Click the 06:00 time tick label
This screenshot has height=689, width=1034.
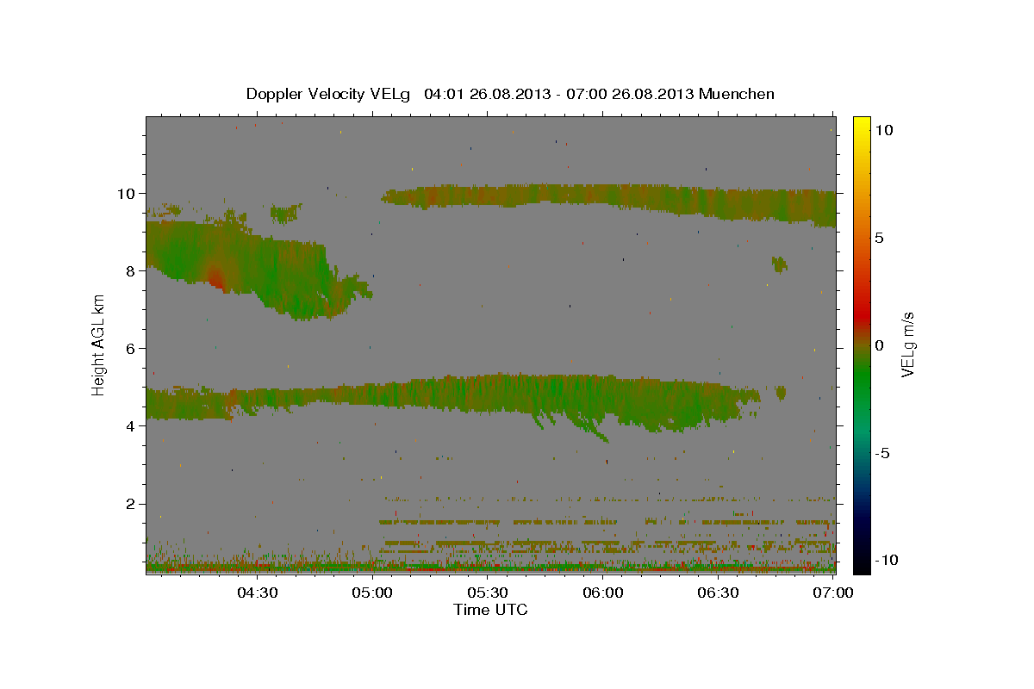pyautogui.click(x=603, y=593)
